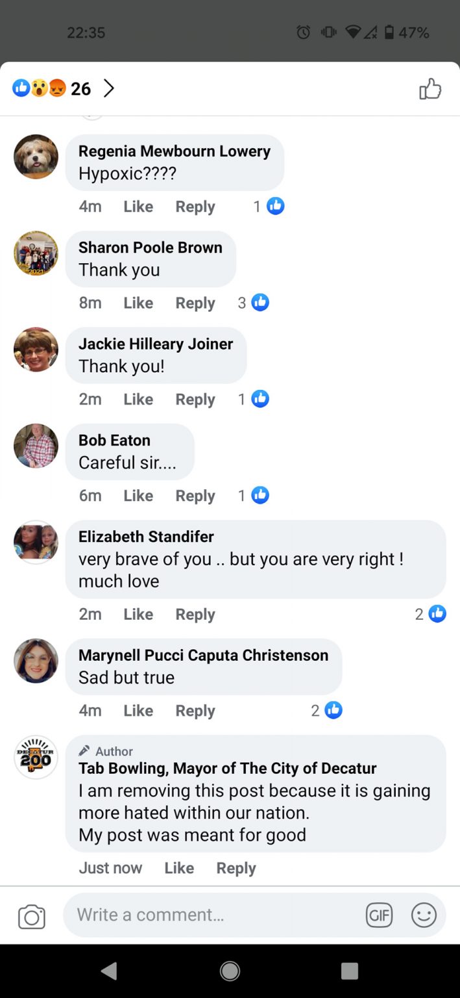Open Marynell Pucci Caputa Christenson's profile name

coord(203,655)
